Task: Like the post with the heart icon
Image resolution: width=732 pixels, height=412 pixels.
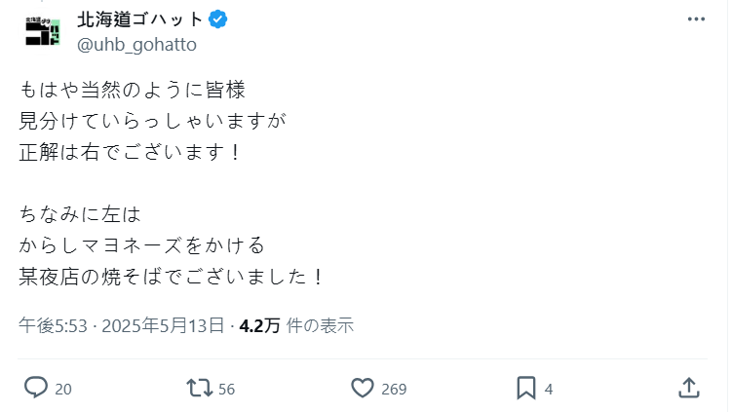Action: [x=363, y=388]
